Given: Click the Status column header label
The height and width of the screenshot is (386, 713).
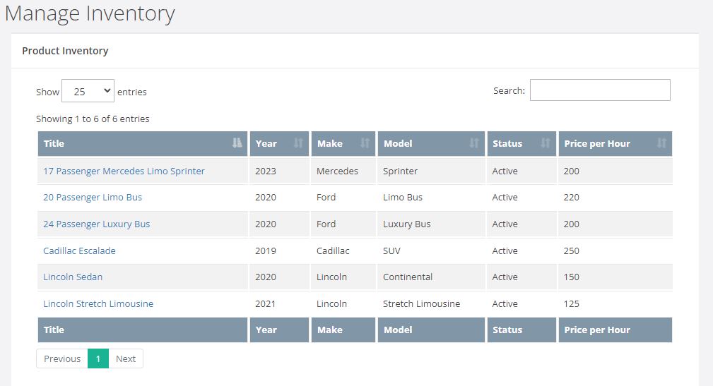Looking at the screenshot, I should (507, 143).
